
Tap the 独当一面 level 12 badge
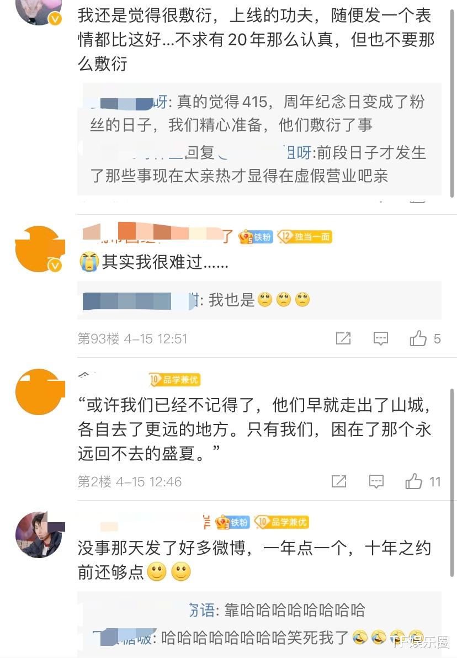pos(305,237)
